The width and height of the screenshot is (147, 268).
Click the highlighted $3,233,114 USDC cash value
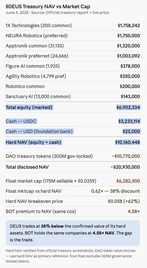tap(129, 121)
